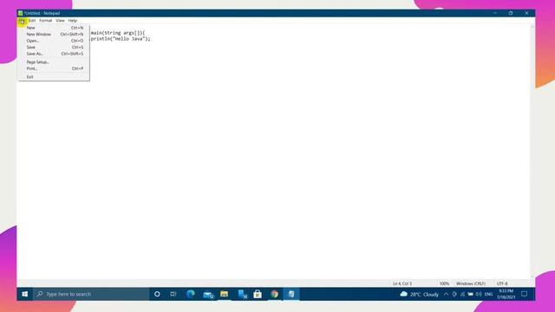This screenshot has height=312, width=555.
Task: Open Page Setup... dialog entry
Action: [x=54, y=62]
